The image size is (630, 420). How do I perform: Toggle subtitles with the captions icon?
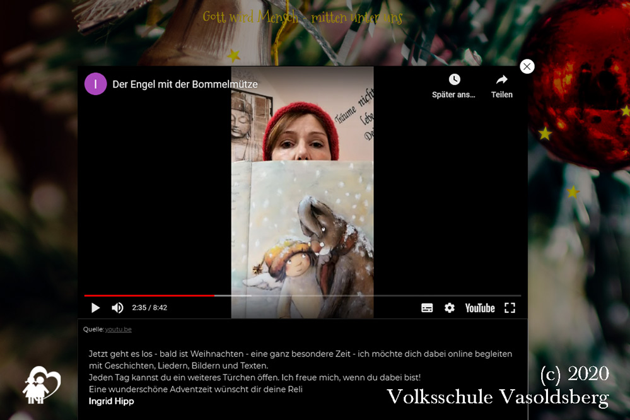(x=427, y=308)
